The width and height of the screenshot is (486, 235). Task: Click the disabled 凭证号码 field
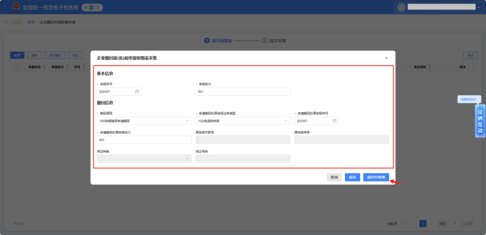pos(243,159)
